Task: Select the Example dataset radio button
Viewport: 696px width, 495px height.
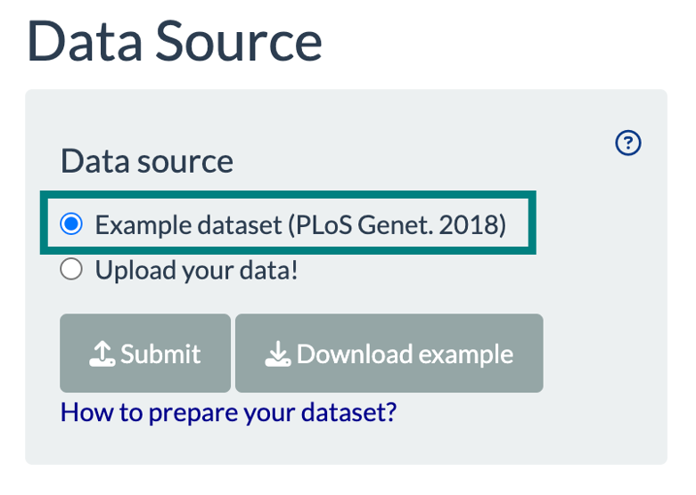Action: pyautogui.click(x=71, y=225)
